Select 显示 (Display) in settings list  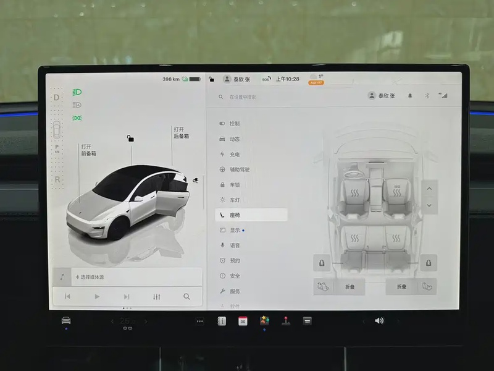click(234, 230)
